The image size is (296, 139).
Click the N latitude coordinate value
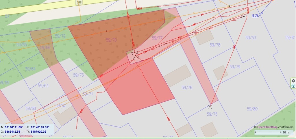(x=15, y=127)
